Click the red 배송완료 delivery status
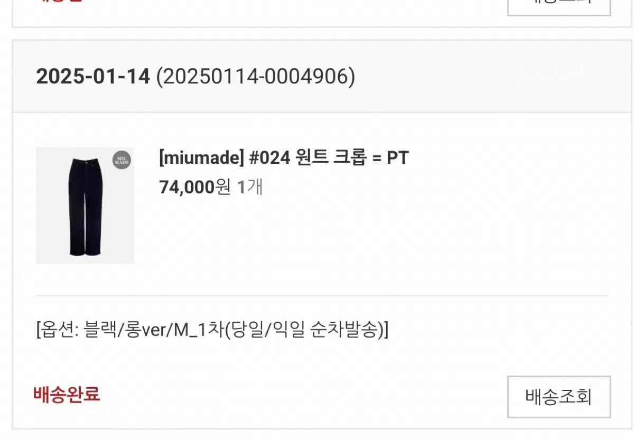 [x=67, y=394]
